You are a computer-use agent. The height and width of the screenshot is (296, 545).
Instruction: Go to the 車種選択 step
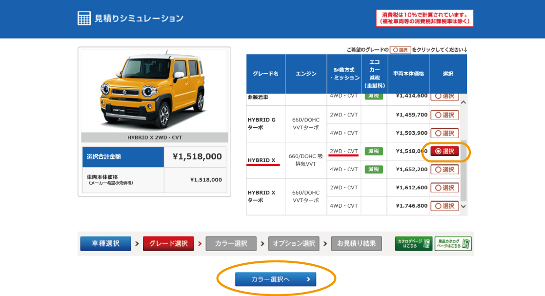point(106,243)
